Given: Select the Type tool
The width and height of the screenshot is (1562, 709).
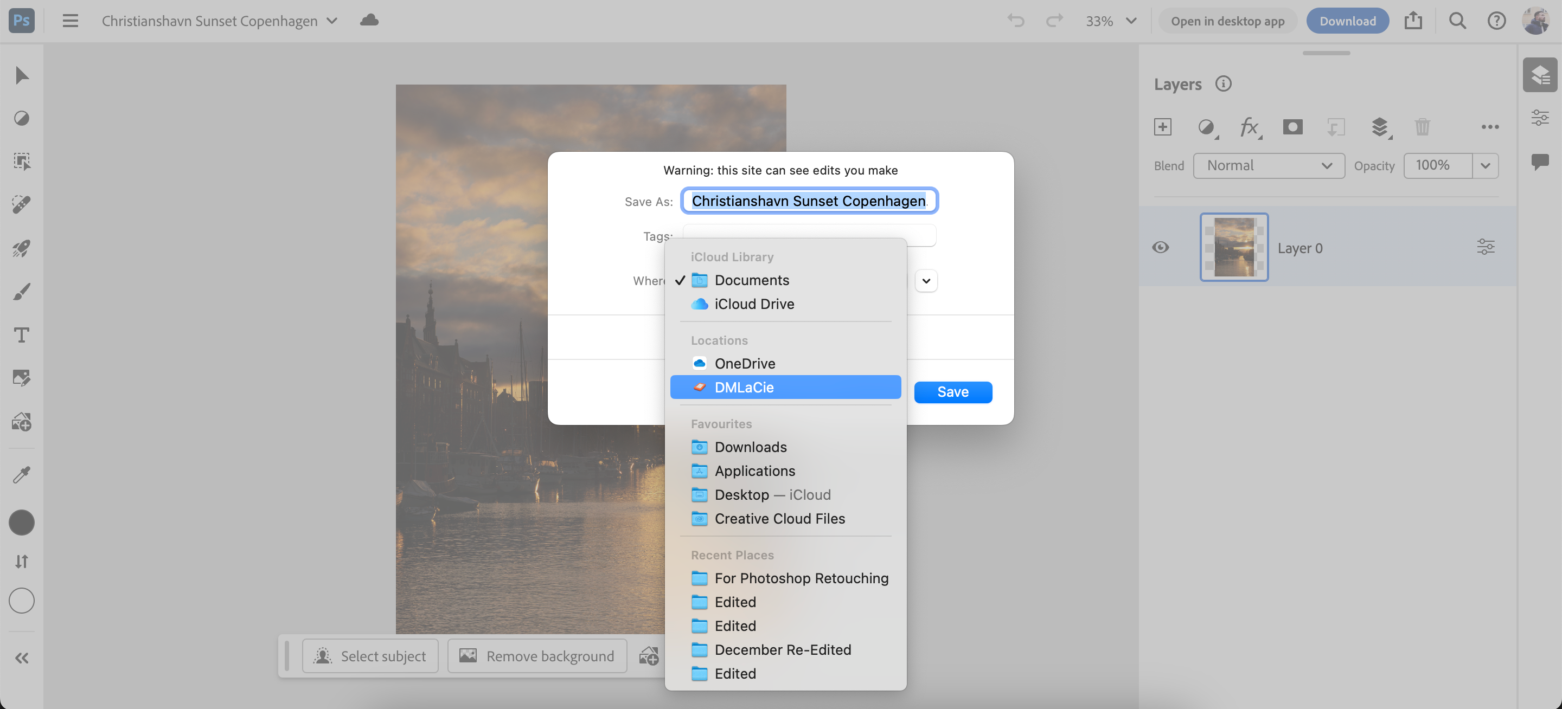Looking at the screenshot, I should [x=22, y=335].
